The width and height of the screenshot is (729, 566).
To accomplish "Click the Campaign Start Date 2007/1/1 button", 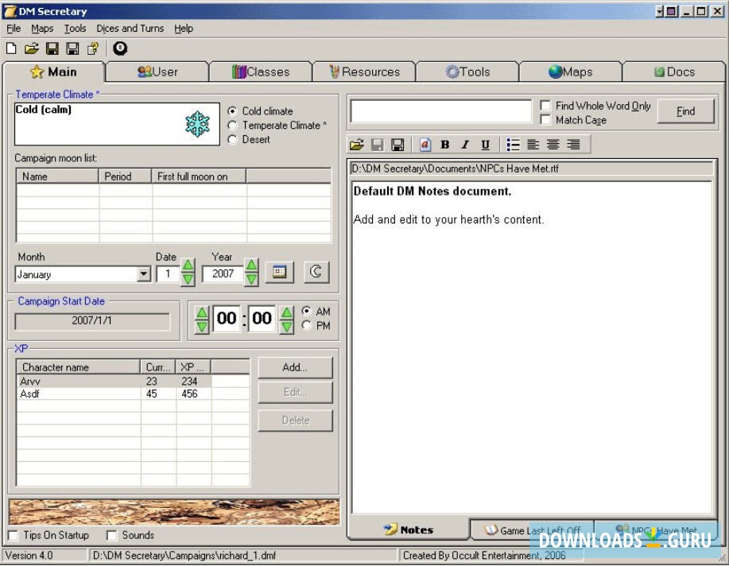I will click(x=92, y=320).
